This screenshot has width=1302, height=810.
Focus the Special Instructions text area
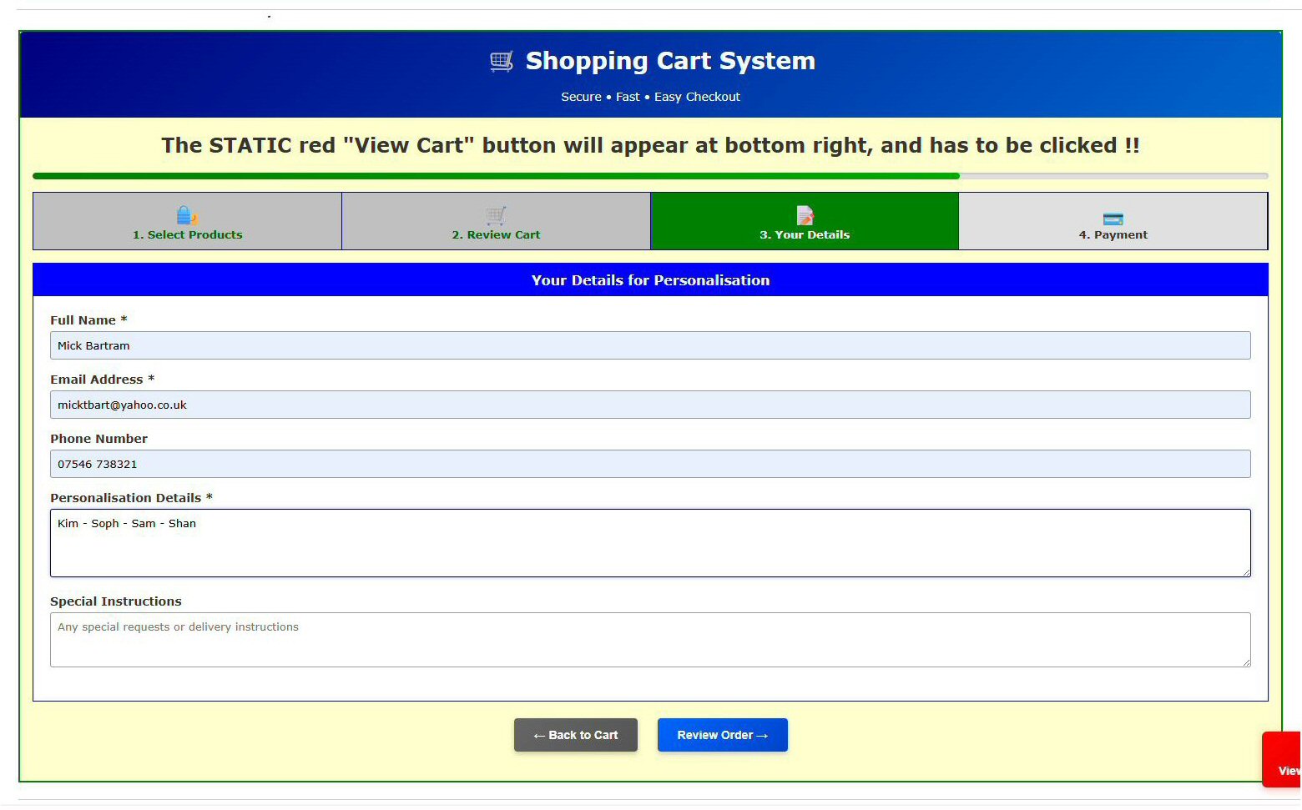coord(649,640)
